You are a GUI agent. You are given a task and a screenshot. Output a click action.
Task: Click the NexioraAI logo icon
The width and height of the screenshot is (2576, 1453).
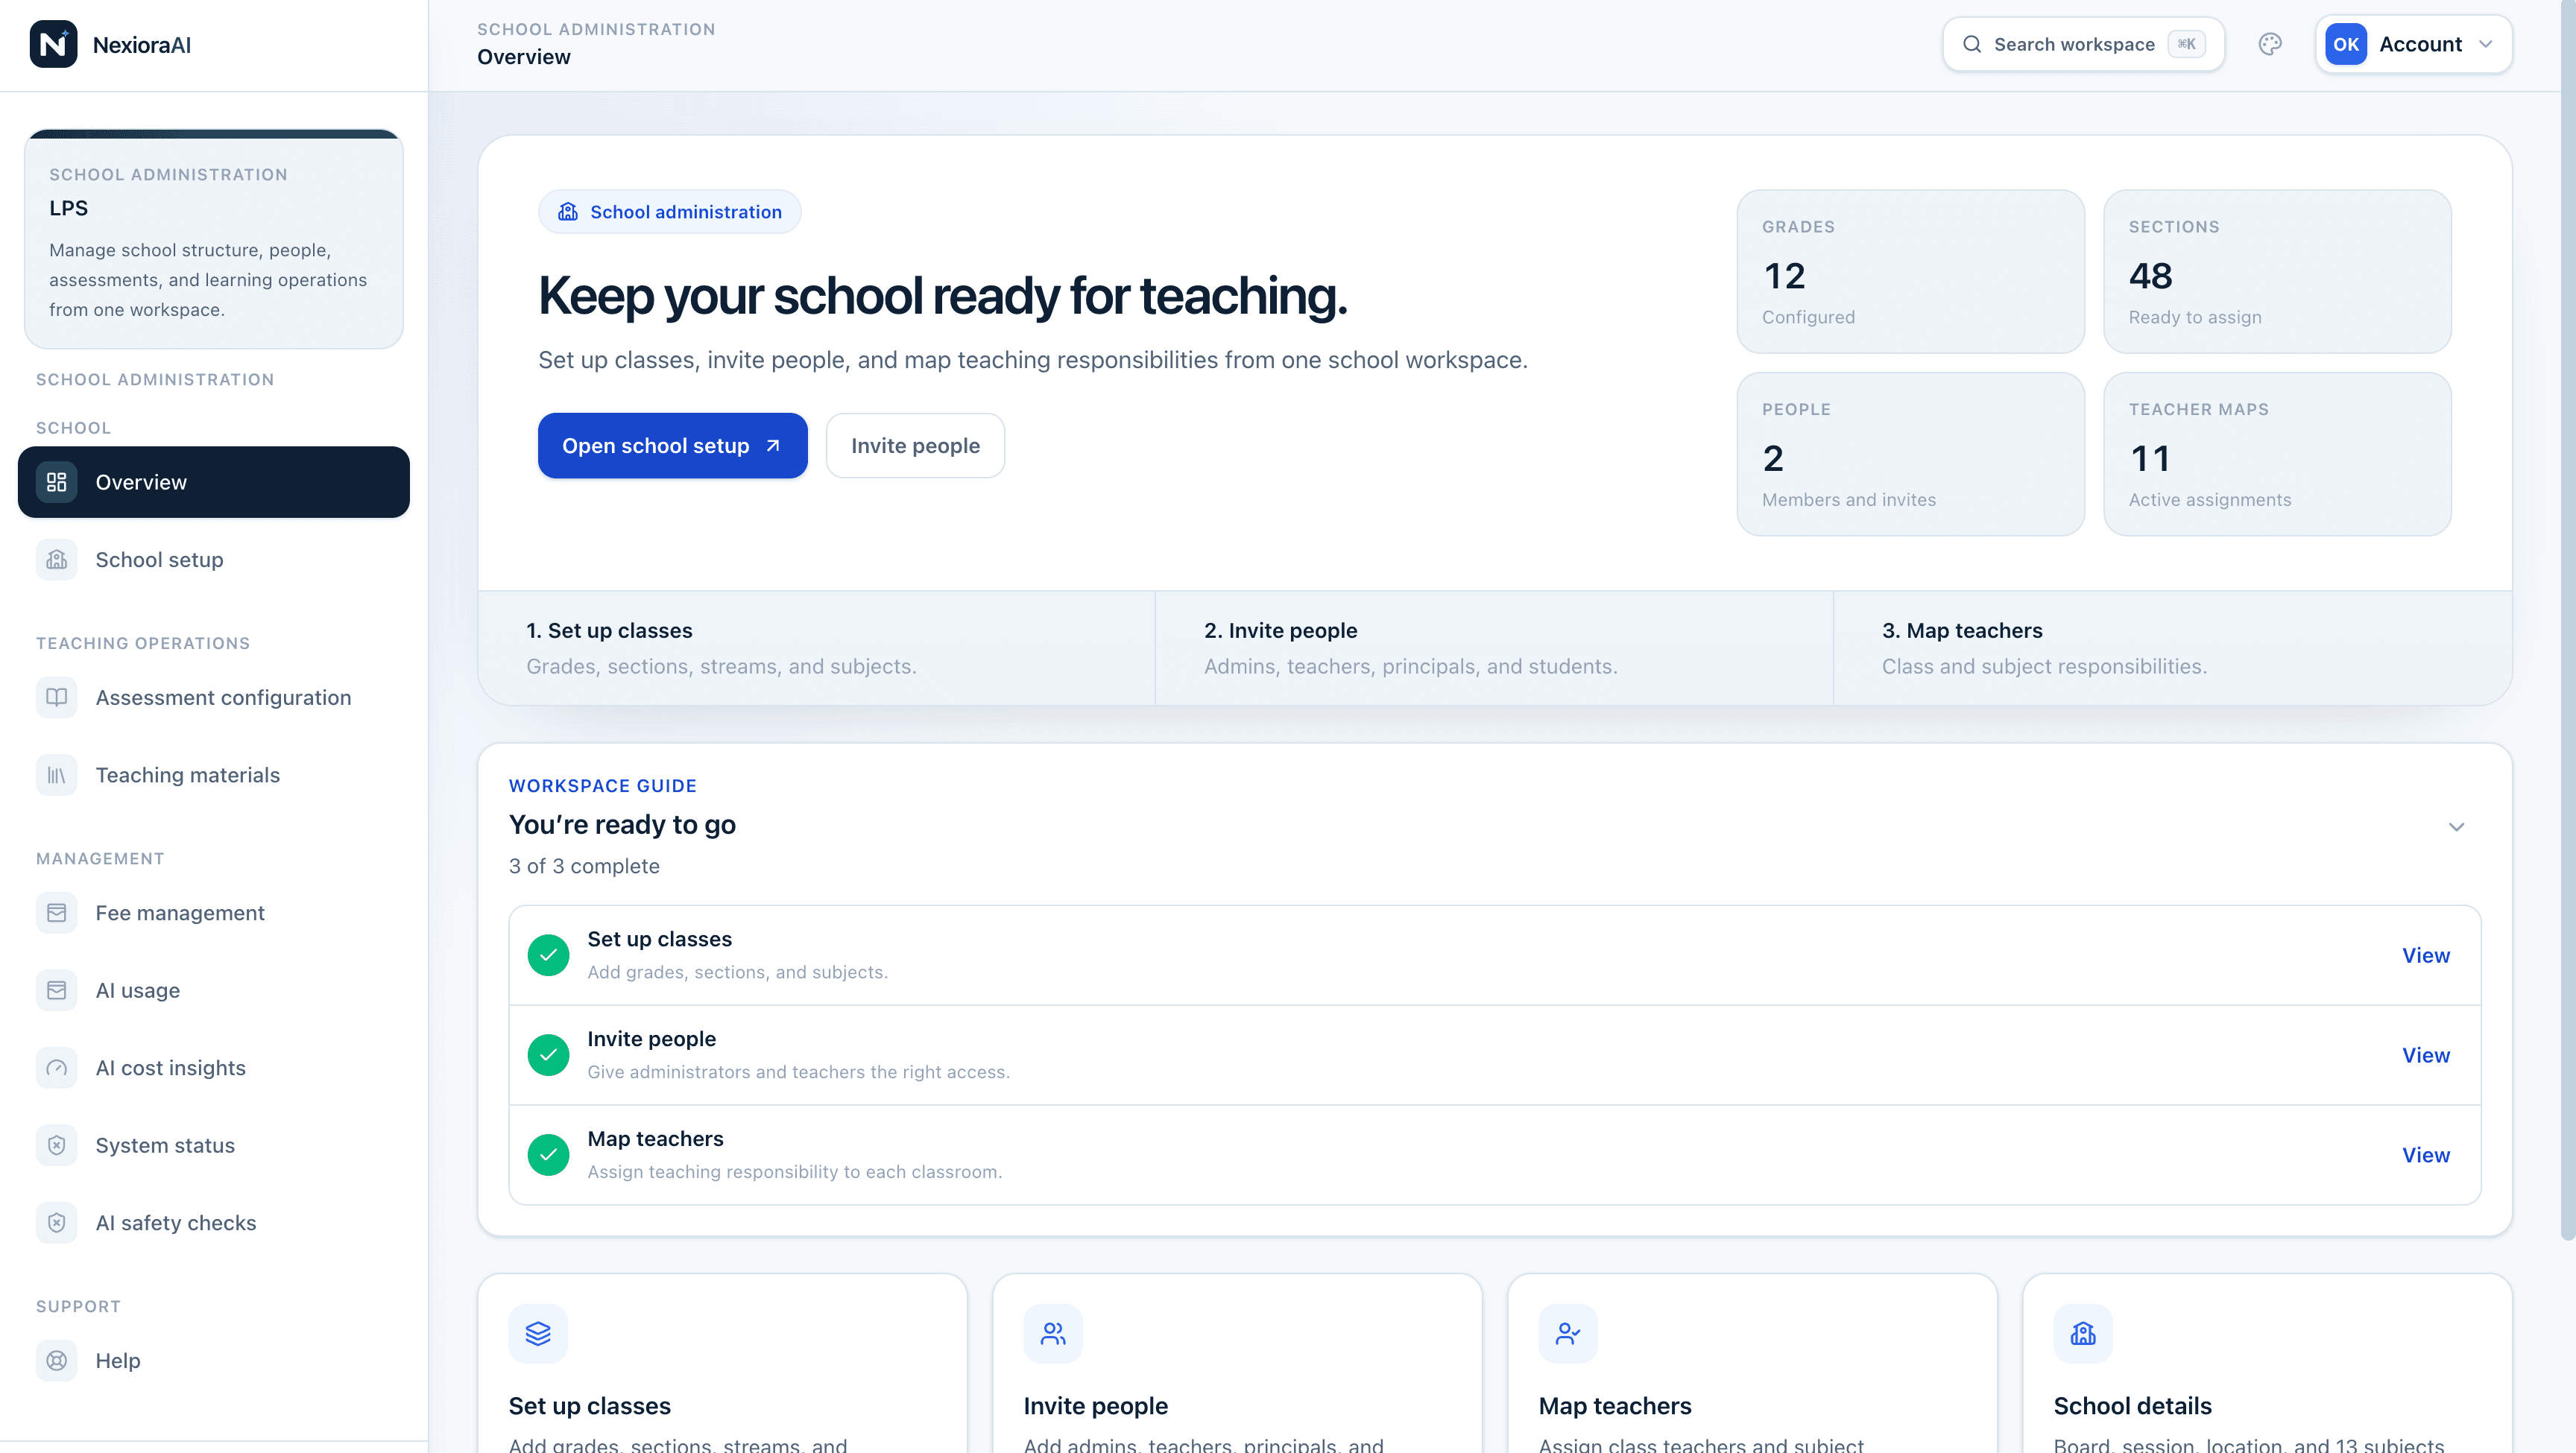pyautogui.click(x=54, y=44)
